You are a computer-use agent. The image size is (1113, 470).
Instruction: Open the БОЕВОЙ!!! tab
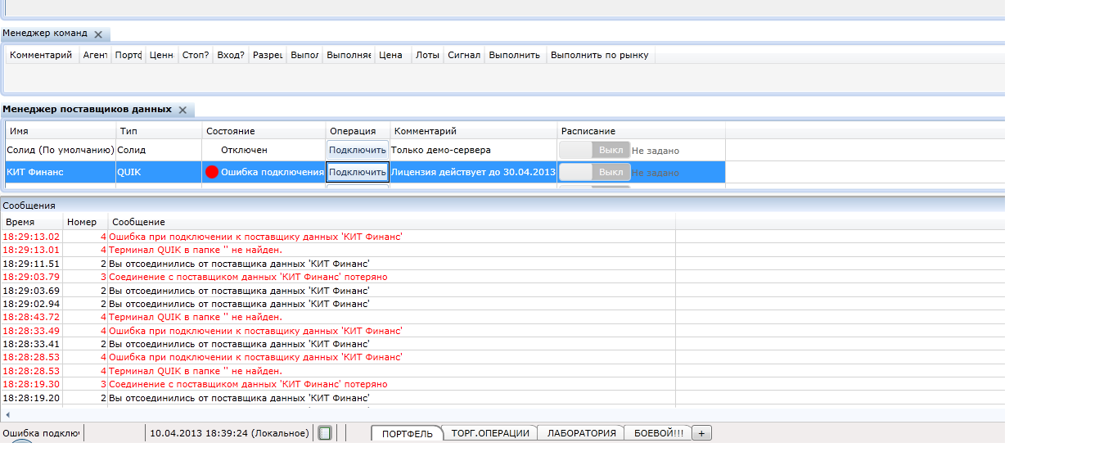click(x=659, y=433)
